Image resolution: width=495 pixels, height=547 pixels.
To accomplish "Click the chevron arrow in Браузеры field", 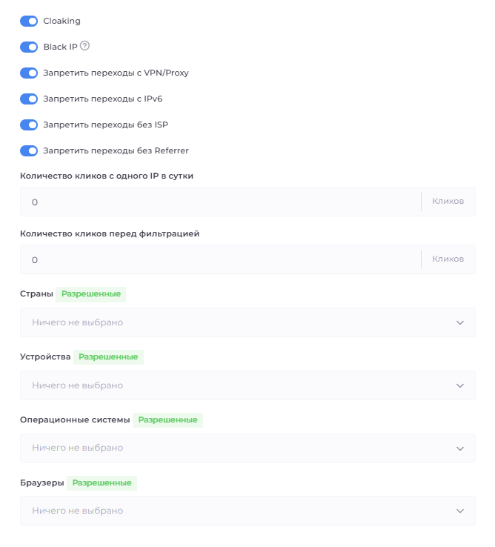I will tap(460, 511).
